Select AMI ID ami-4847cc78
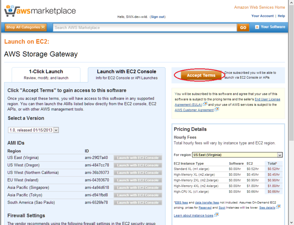The width and height of the screenshot is (294, 225). pyautogui.click(x=97, y=165)
